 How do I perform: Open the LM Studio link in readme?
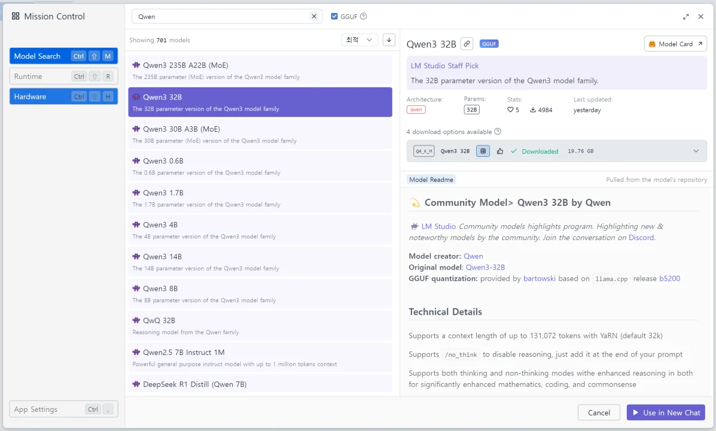pyautogui.click(x=438, y=226)
